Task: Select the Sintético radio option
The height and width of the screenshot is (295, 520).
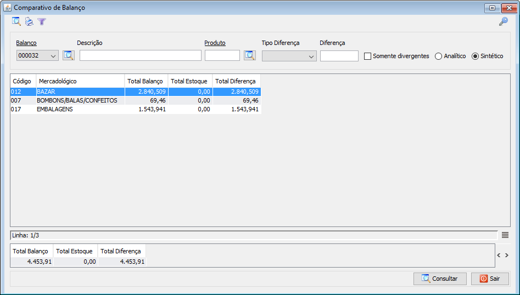Action: tap(476, 56)
